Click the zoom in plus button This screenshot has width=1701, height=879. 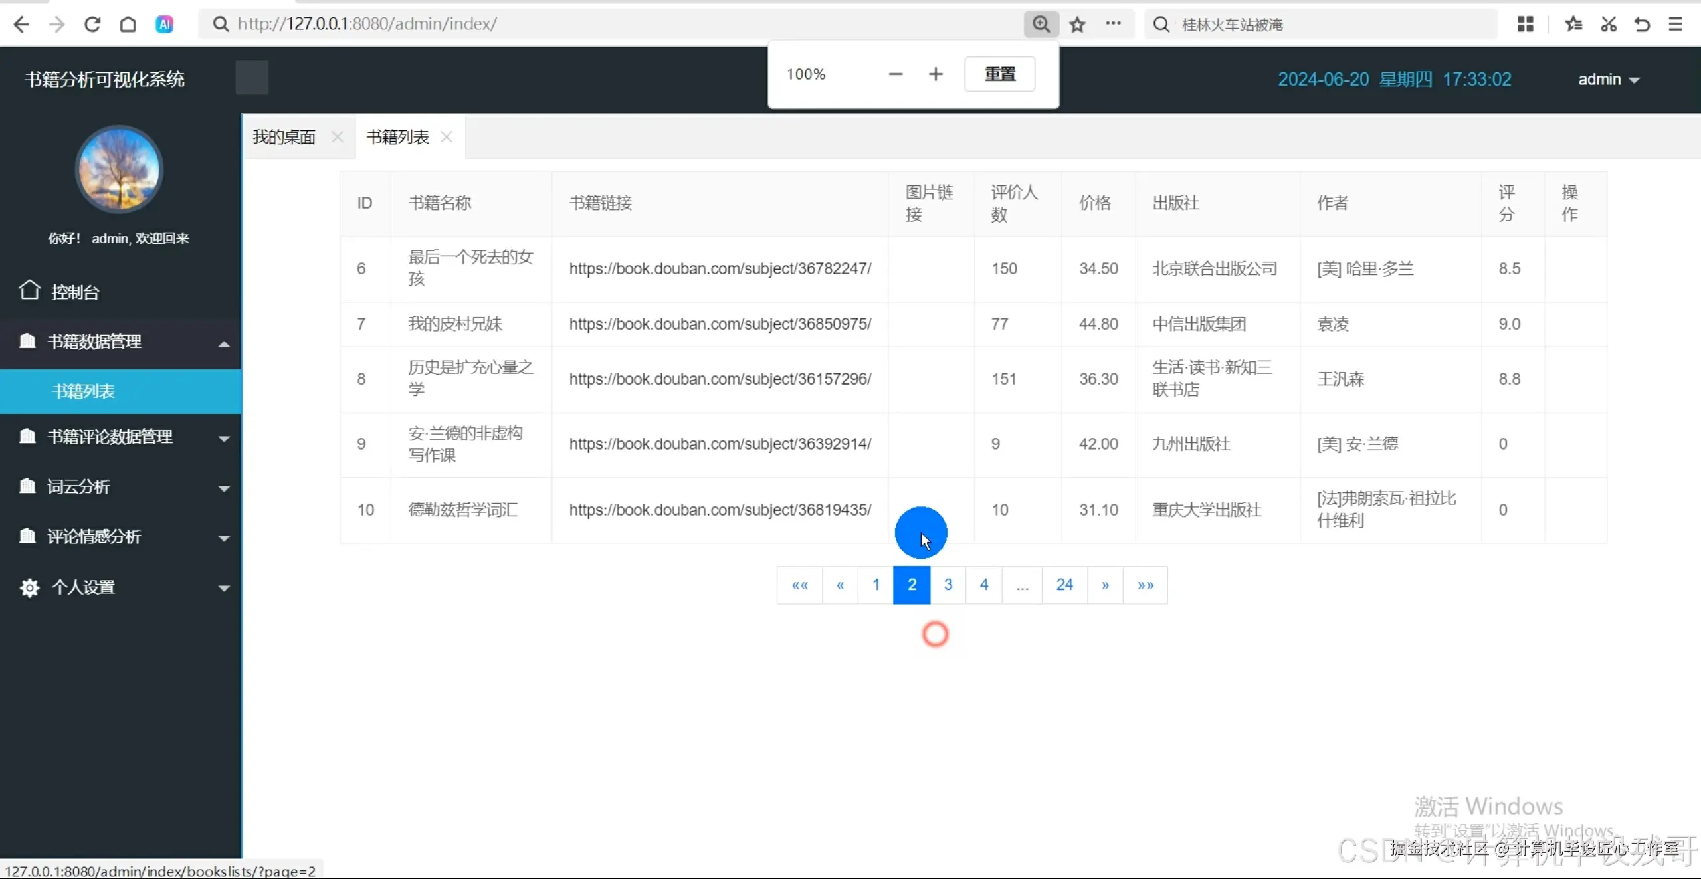[x=936, y=74]
